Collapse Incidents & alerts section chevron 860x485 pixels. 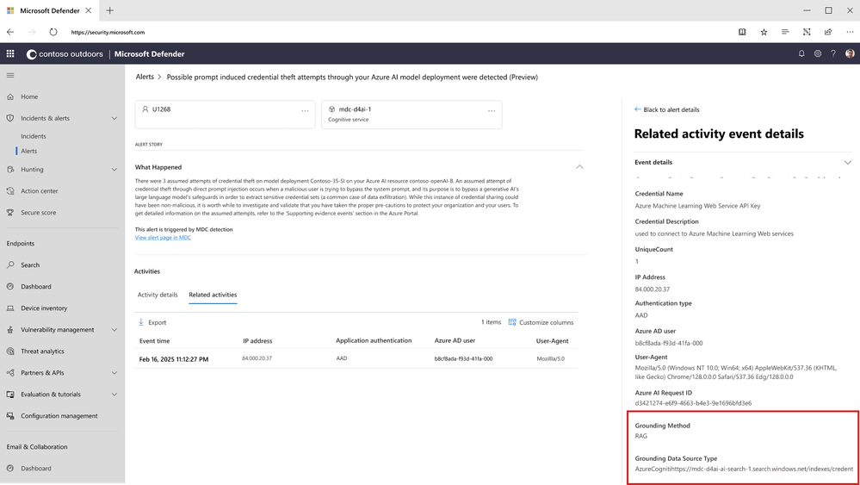click(x=114, y=118)
